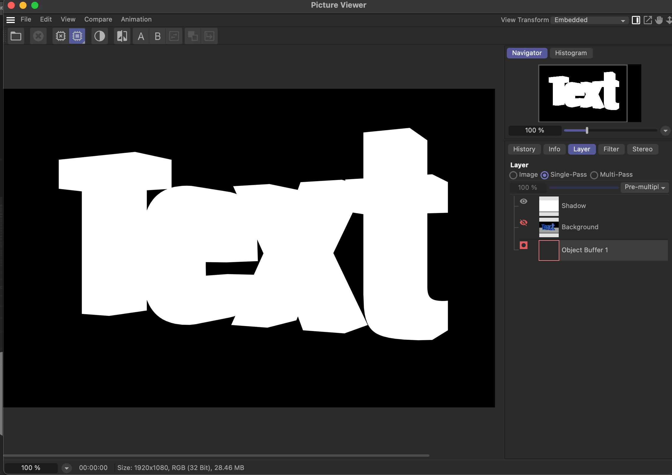672x475 pixels.
Task: Enable the AB Compare split icon
Action: [x=122, y=36]
